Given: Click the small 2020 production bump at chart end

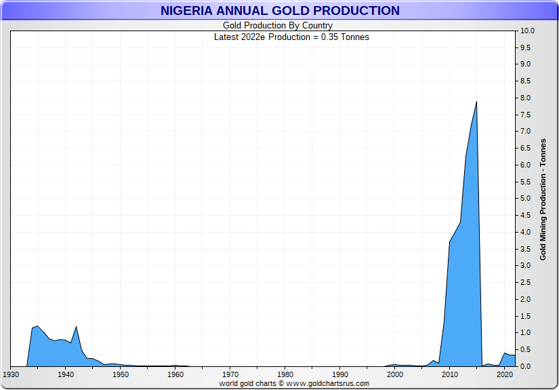Looking at the screenshot, I should [x=505, y=353].
